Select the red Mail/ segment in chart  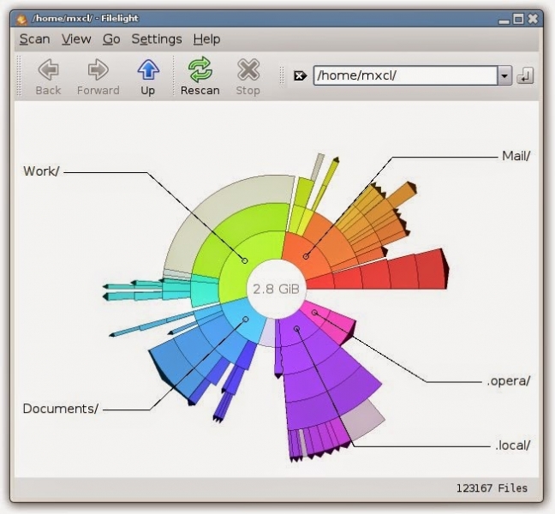pyautogui.click(x=306, y=255)
